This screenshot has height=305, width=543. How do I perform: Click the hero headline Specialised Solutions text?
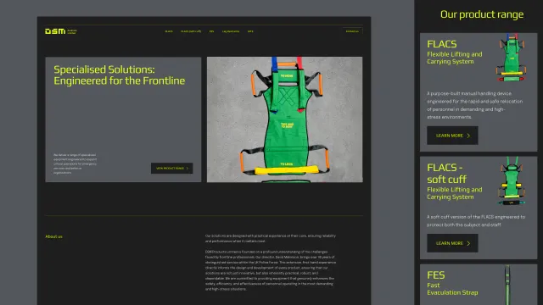click(x=119, y=75)
